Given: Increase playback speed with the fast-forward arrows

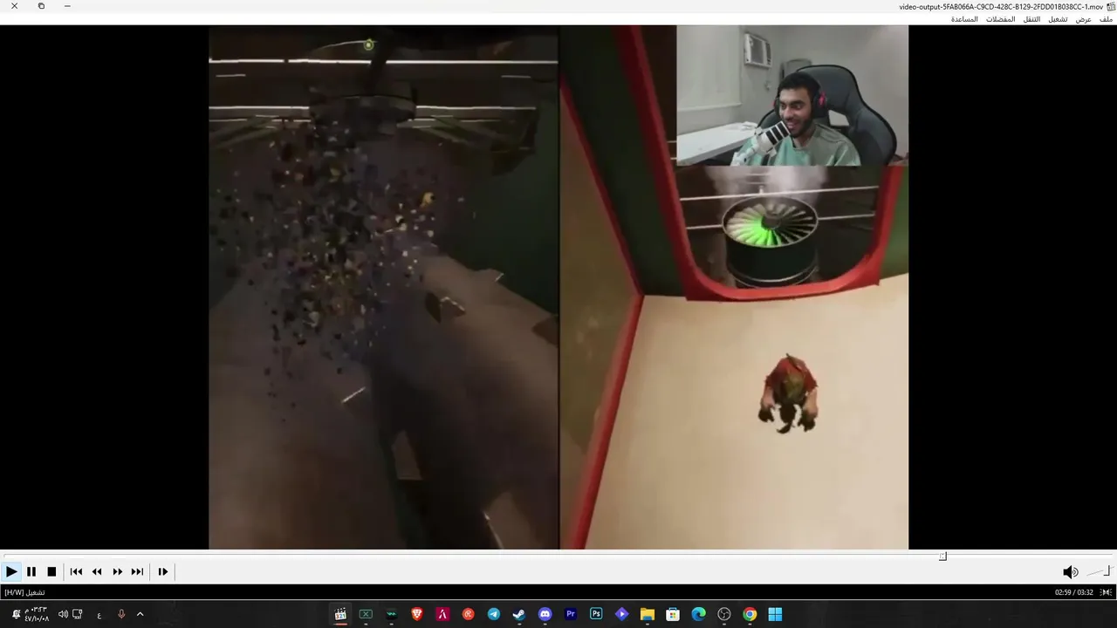Looking at the screenshot, I should tap(117, 572).
